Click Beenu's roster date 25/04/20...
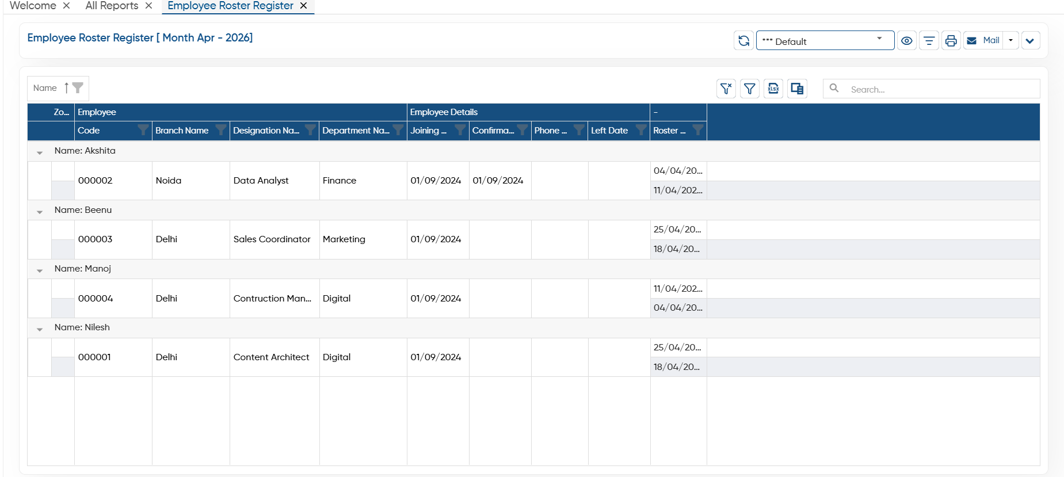 pos(678,230)
